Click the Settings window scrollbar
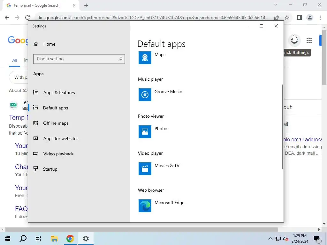The image size is (327, 245). click(283, 127)
